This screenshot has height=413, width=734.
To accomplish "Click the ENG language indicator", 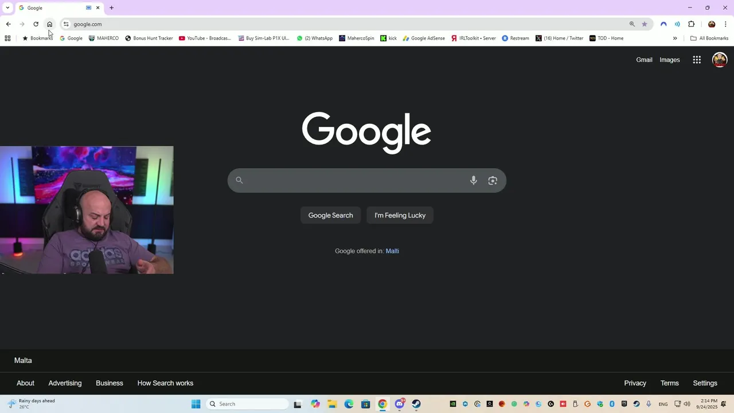I will (x=663, y=404).
